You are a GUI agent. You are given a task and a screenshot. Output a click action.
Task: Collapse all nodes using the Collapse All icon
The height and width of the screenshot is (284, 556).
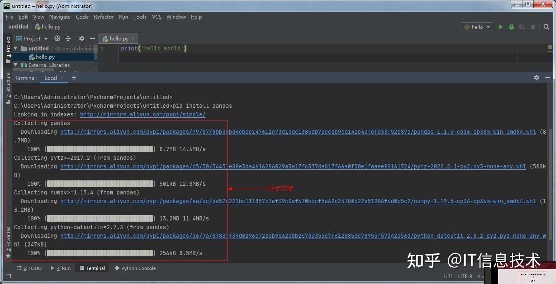point(69,38)
